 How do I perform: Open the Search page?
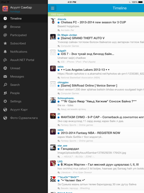pos(24,85)
